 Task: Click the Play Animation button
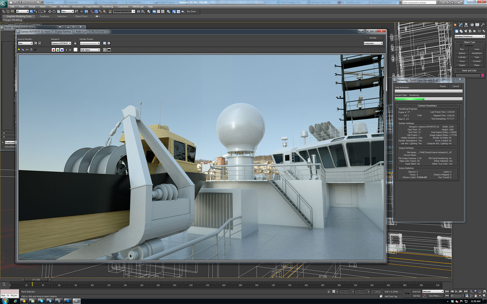pos(456,292)
